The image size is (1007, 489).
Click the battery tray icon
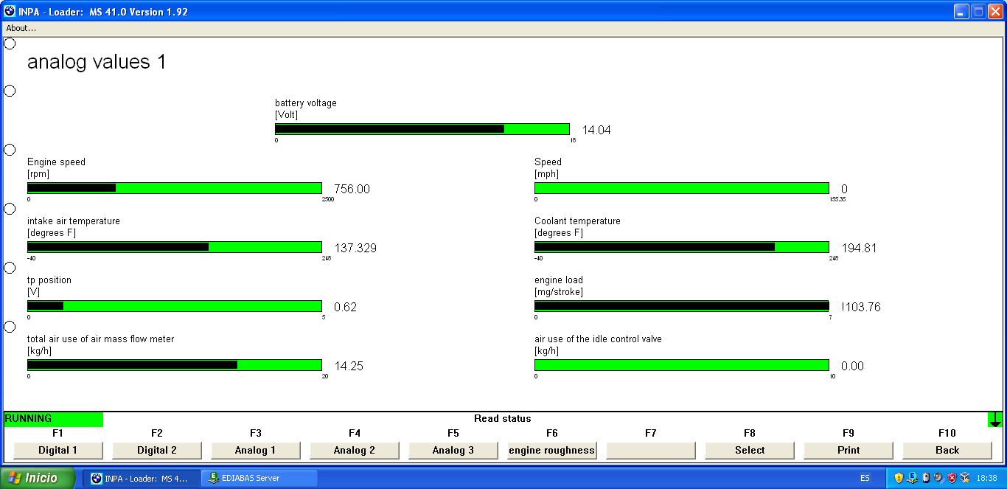[925, 478]
